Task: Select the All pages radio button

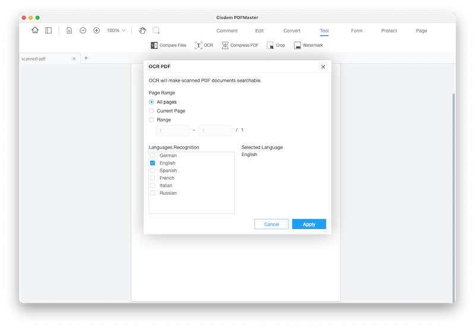Action: (151, 102)
